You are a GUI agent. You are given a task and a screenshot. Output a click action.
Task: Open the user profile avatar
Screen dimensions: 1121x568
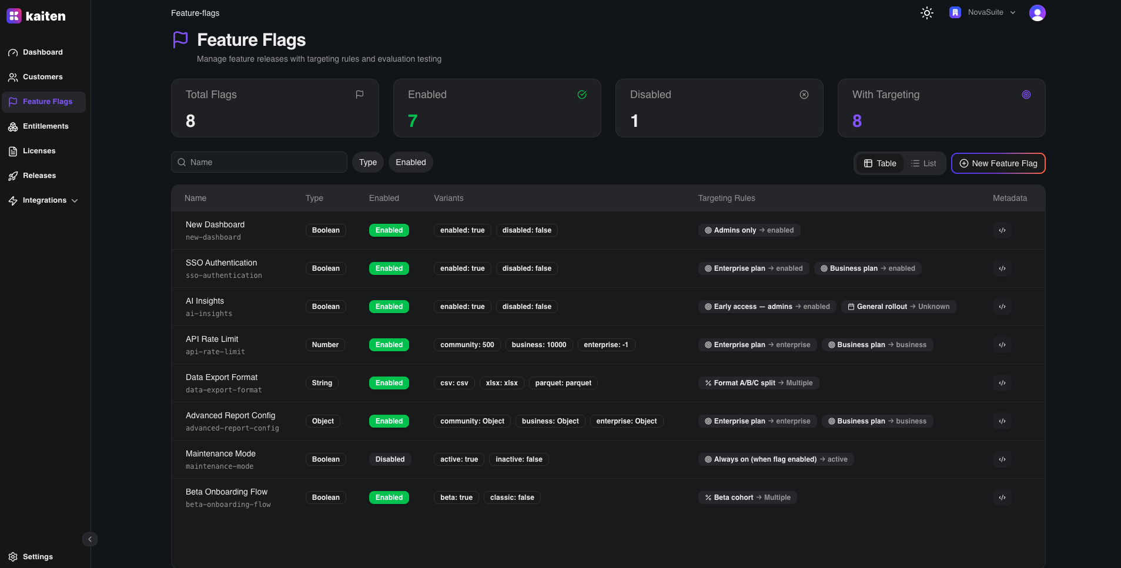point(1037,13)
